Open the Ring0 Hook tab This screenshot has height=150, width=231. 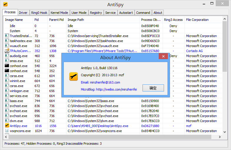39,13
